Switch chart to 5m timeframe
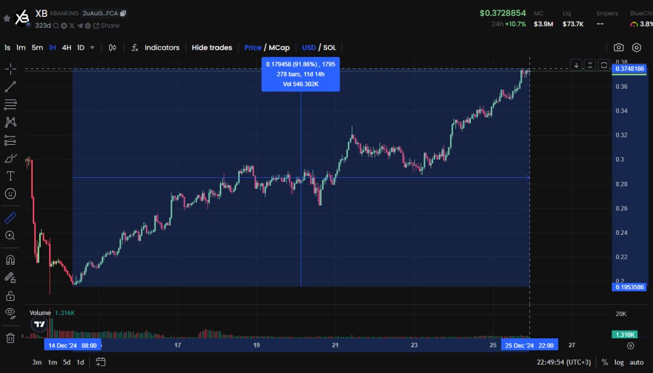Image resolution: width=653 pixels, height=373 pixels. 37,47
